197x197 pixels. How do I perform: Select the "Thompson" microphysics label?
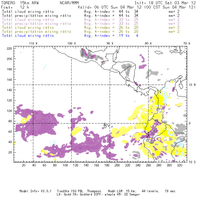[94, 191]
